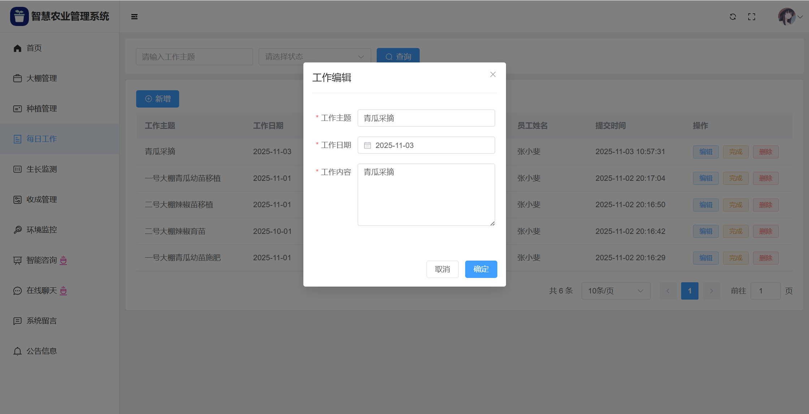Viewport: 809px width, 414px height.
Task: Click the refresh icon in header
Action: (733, 17)
